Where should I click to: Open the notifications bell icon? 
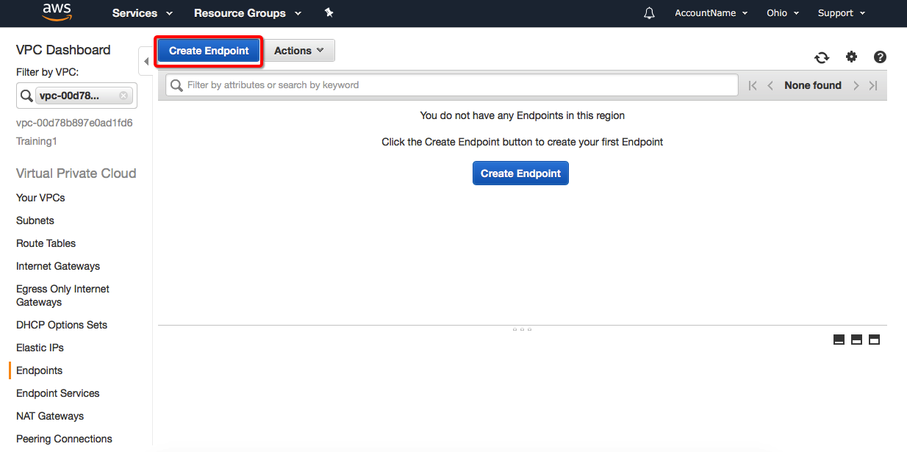point(649,13)
